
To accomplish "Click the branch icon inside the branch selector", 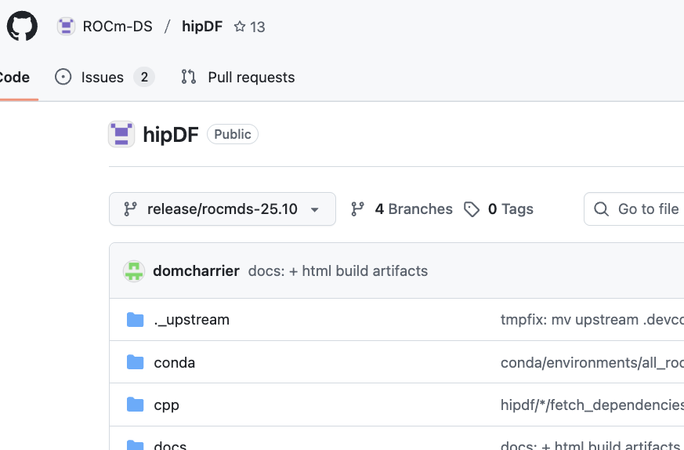I will click(x=130, y=209).
